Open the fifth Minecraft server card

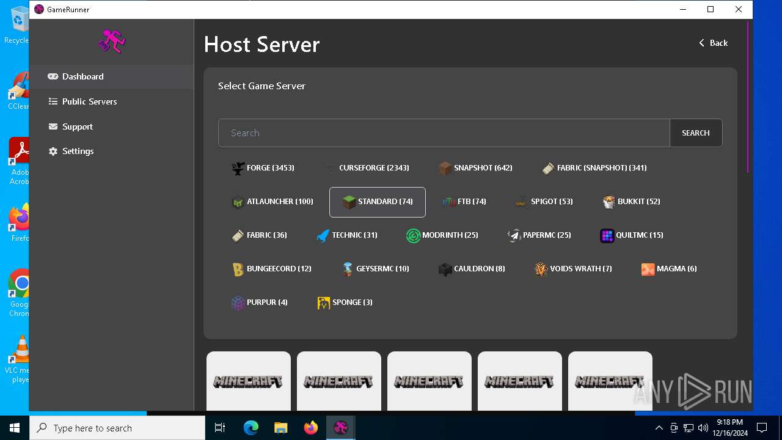click(610, 381)
